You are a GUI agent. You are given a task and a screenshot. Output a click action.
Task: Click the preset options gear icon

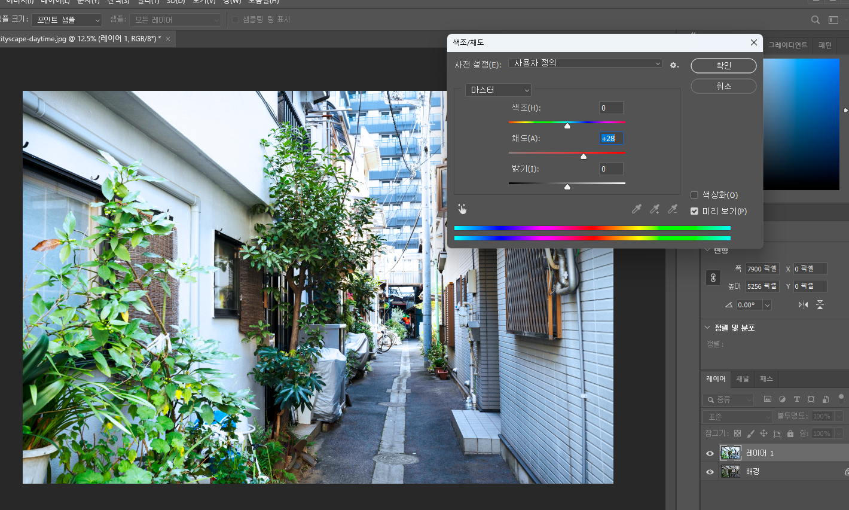674,65
